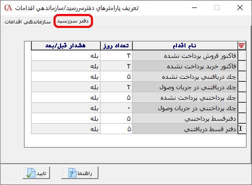Click the تاييد confirm button
This screenshot has height=185, width=252.
36,173
